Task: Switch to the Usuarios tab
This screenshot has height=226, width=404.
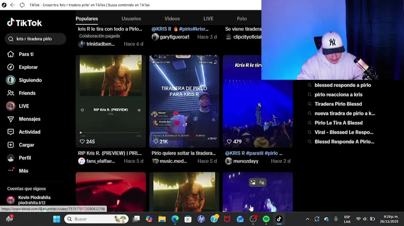Action: (131, 19)
